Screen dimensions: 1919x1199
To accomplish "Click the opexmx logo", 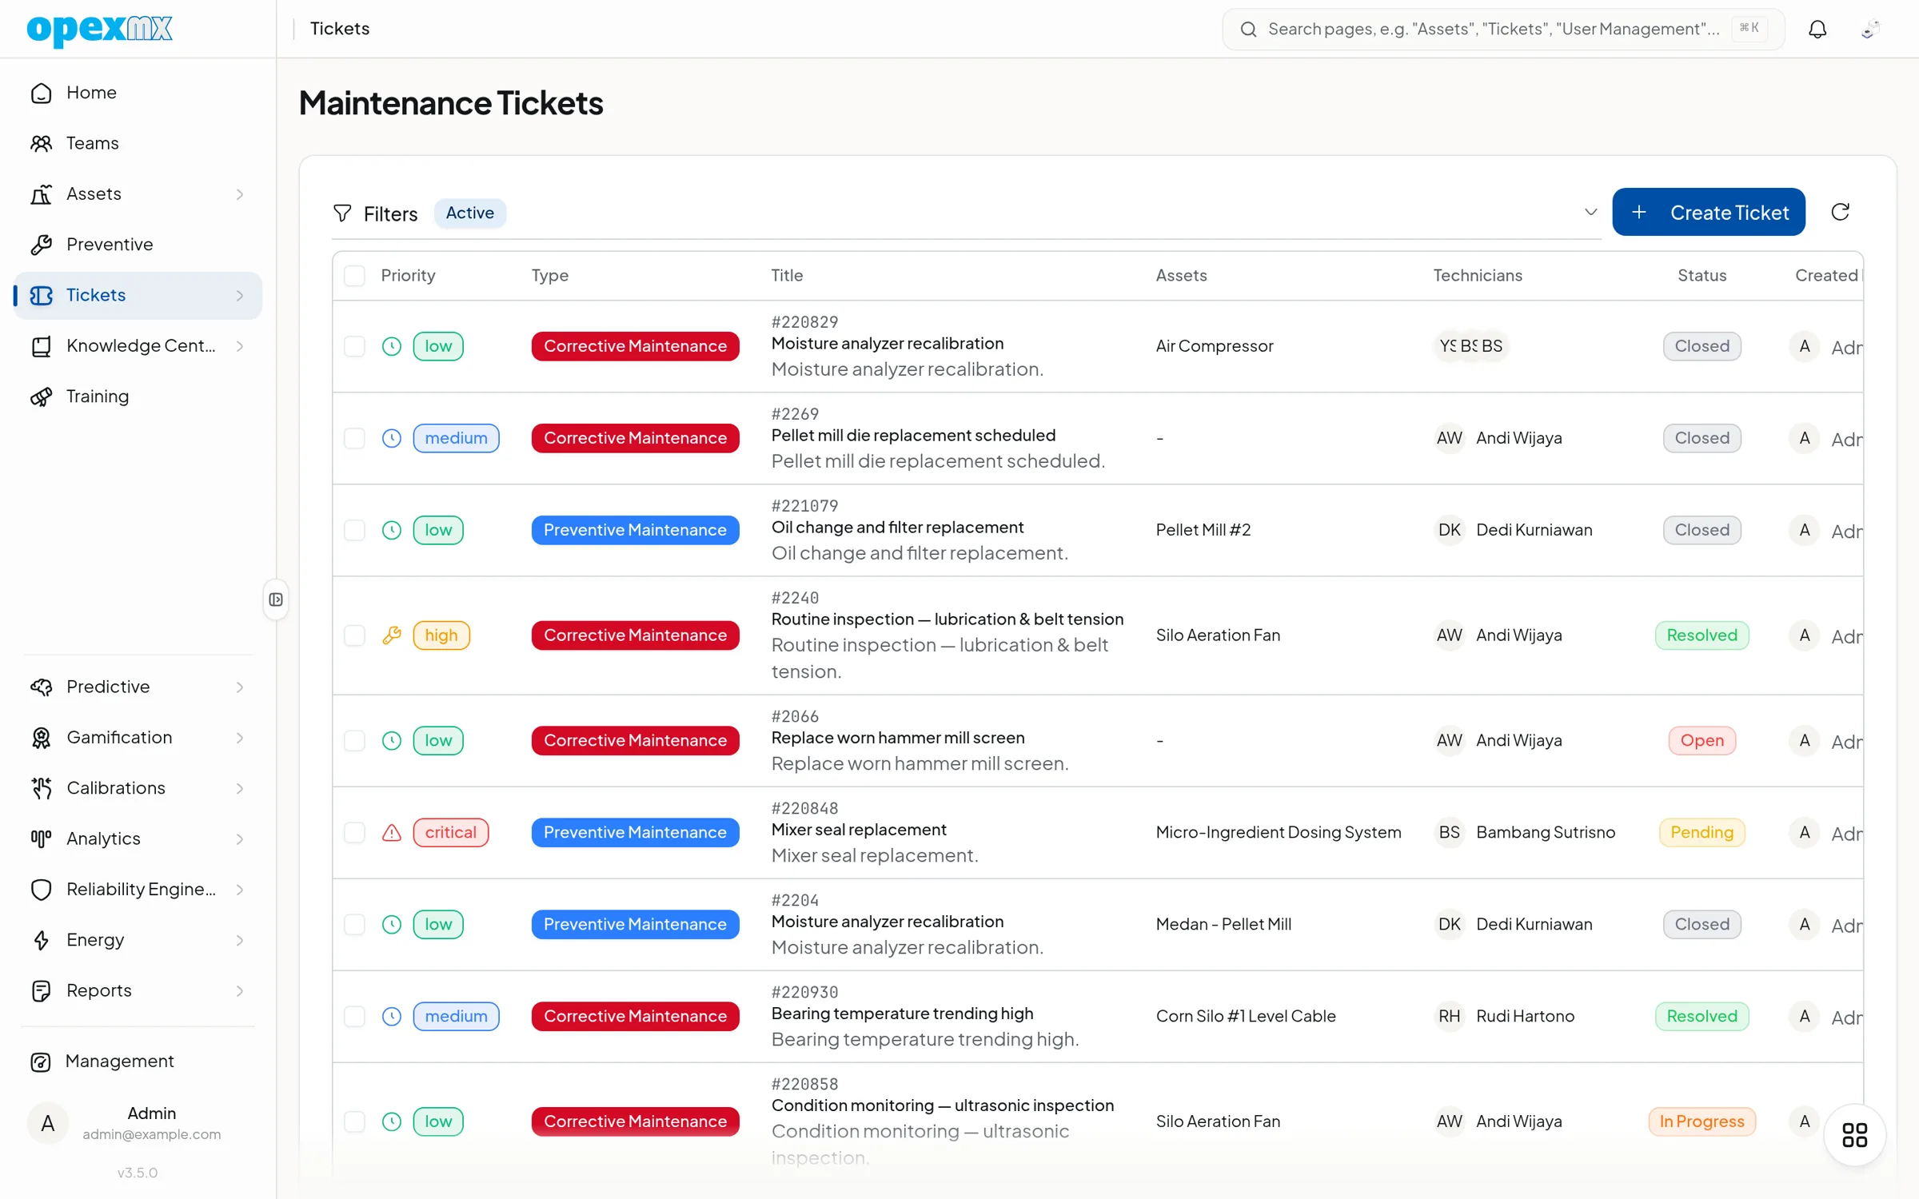I will [99, 30].
